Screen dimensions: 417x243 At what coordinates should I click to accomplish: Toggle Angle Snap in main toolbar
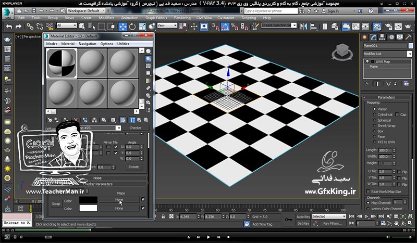225,27
